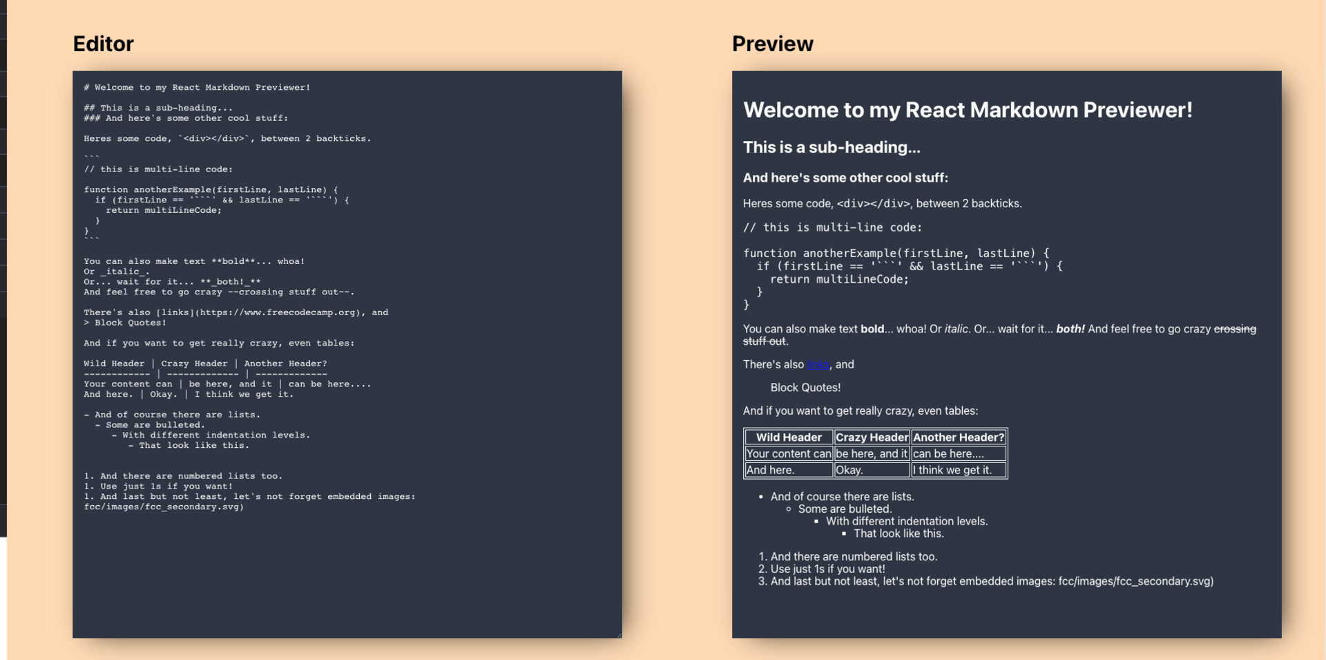Click the 'Crazy Header' table header cell
The image size is (1326, 660).
[872, 437]
